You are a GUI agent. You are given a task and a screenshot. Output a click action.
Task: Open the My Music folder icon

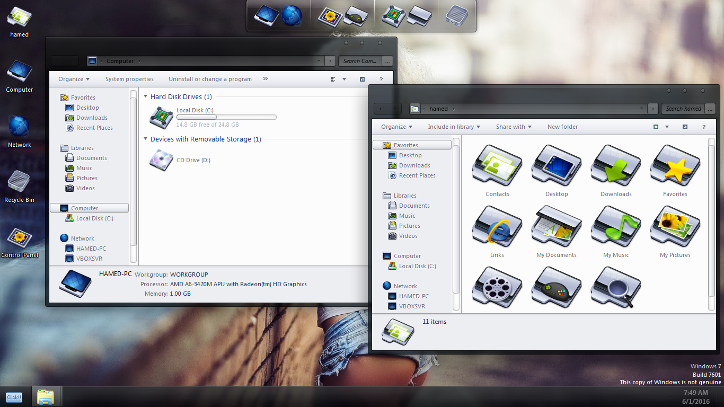click(616, 227)
